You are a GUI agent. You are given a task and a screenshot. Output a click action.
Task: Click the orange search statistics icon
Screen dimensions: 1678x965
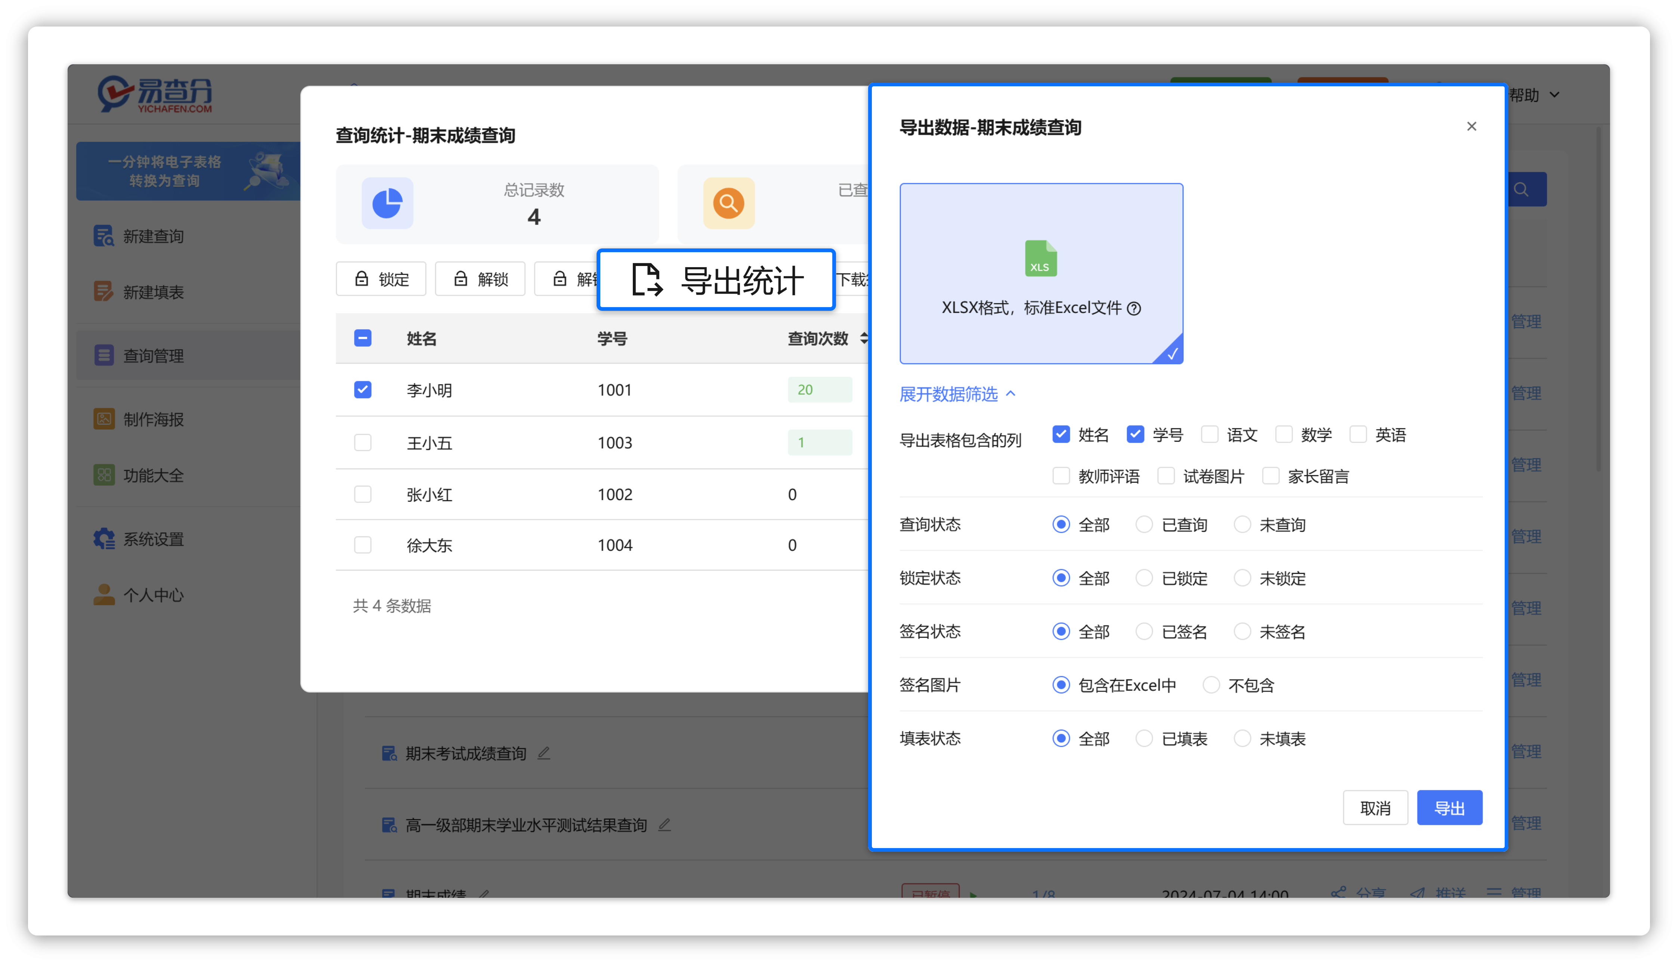coord(728,203)
